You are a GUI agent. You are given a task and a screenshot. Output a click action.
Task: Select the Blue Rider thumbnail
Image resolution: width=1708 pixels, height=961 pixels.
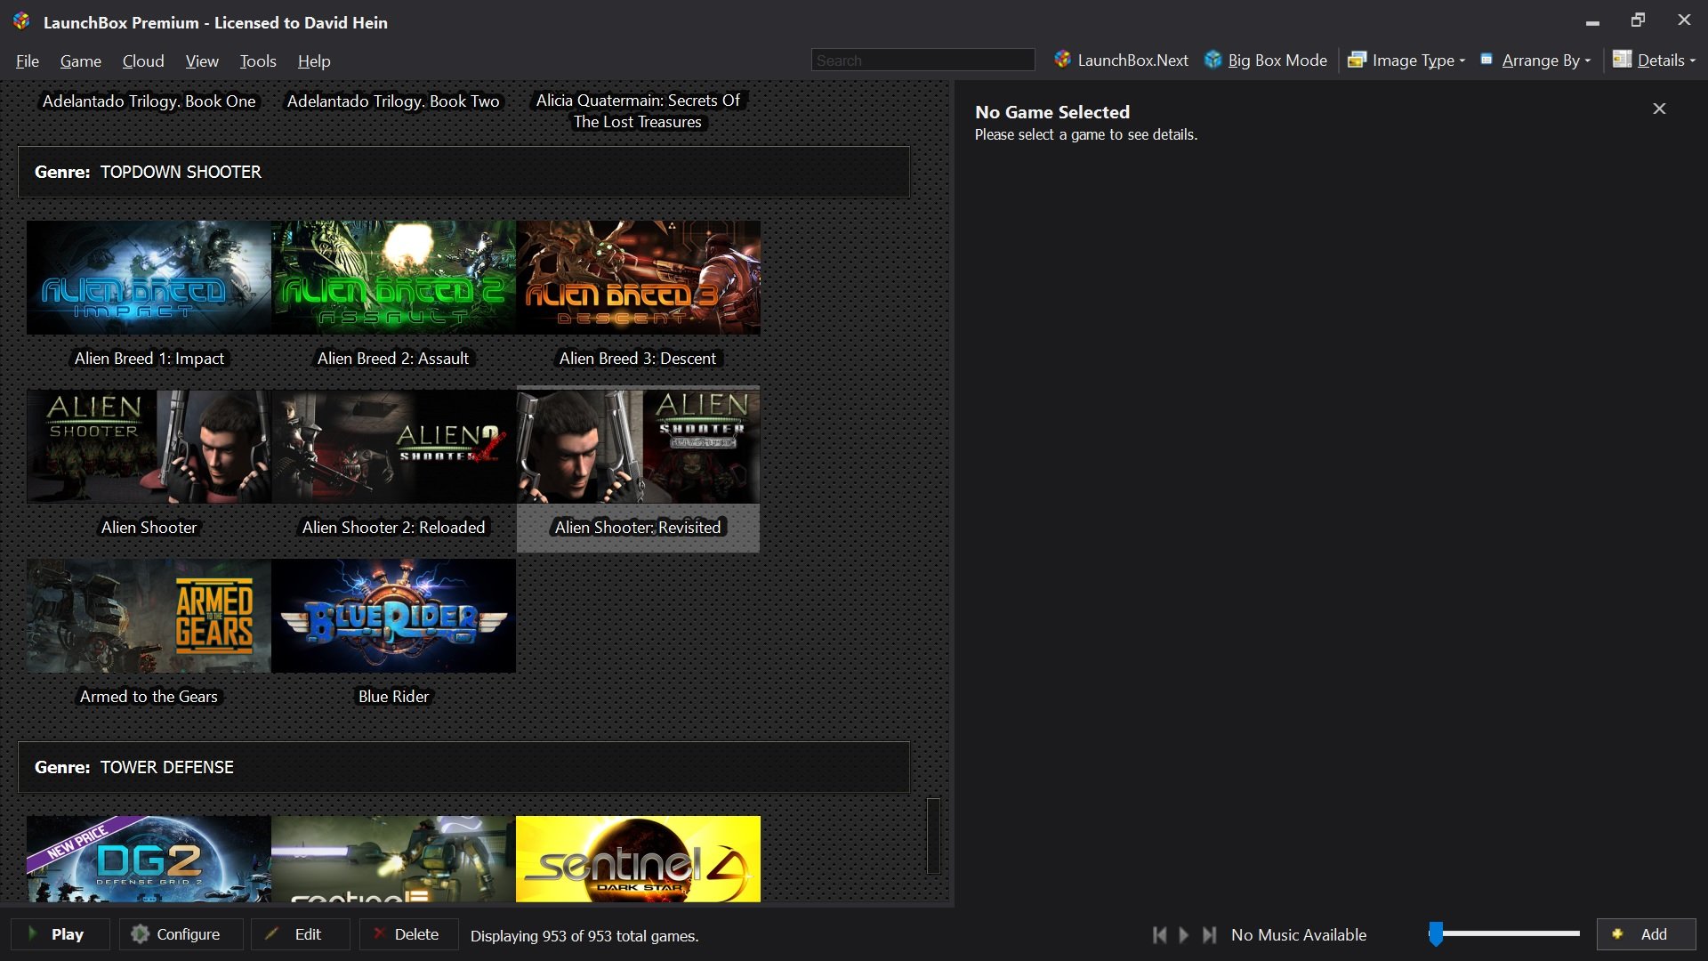(x=393, y=616)
